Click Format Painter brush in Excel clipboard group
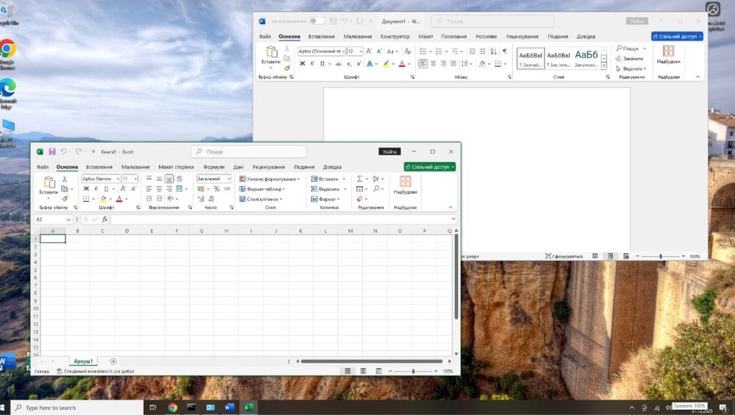The width and height of the screenshot is (735, 415). tap(65, 199)
